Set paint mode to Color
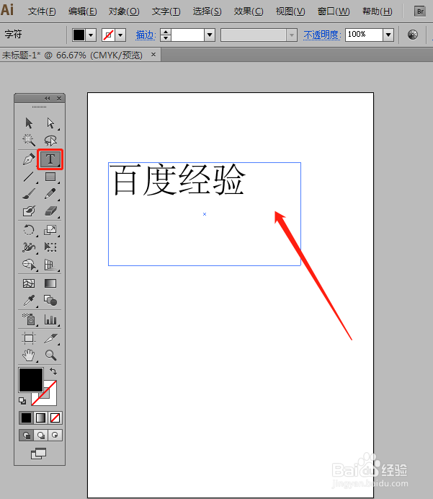Image resolution: width=433 pixels, height=499 pixels. tap(26, 418)
